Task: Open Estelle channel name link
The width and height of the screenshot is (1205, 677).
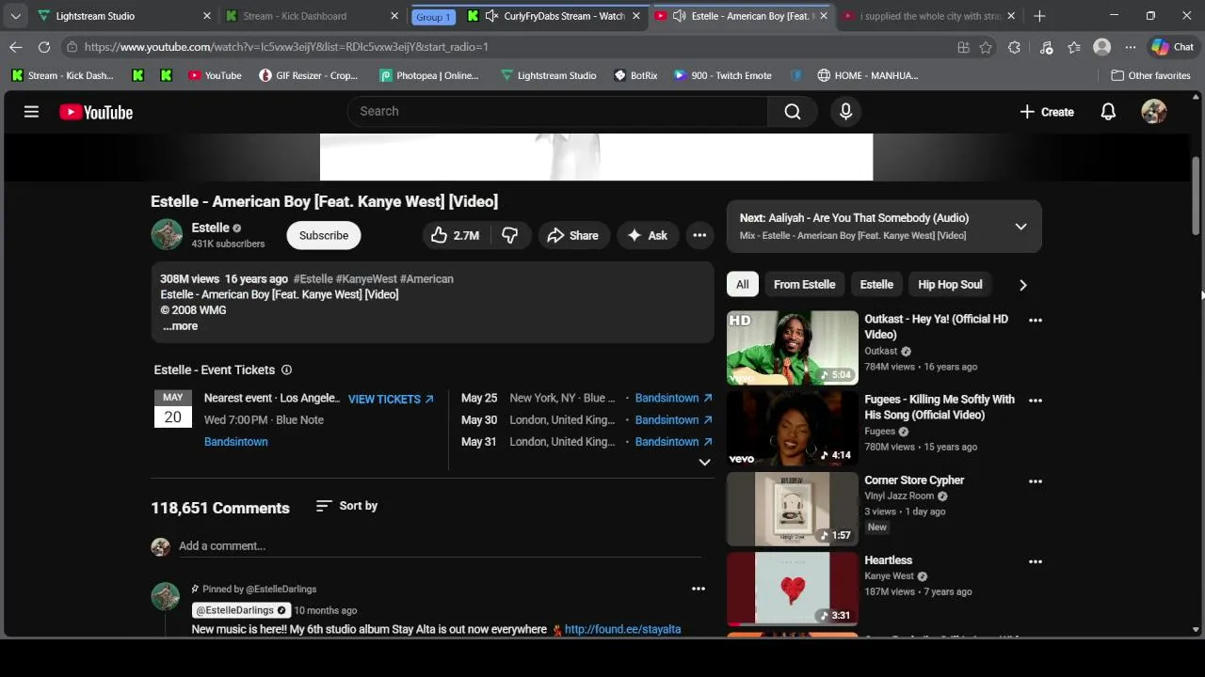Action: (210, 228)
